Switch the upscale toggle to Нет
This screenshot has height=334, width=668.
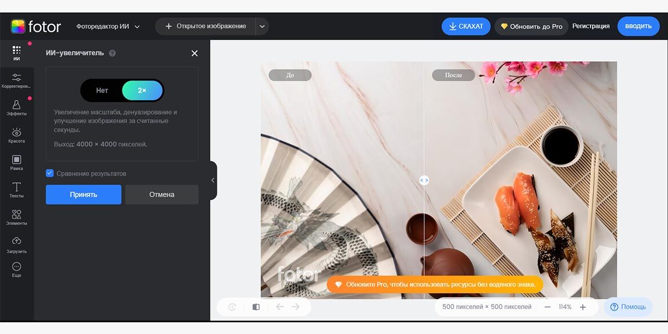(x=102, y=90)
